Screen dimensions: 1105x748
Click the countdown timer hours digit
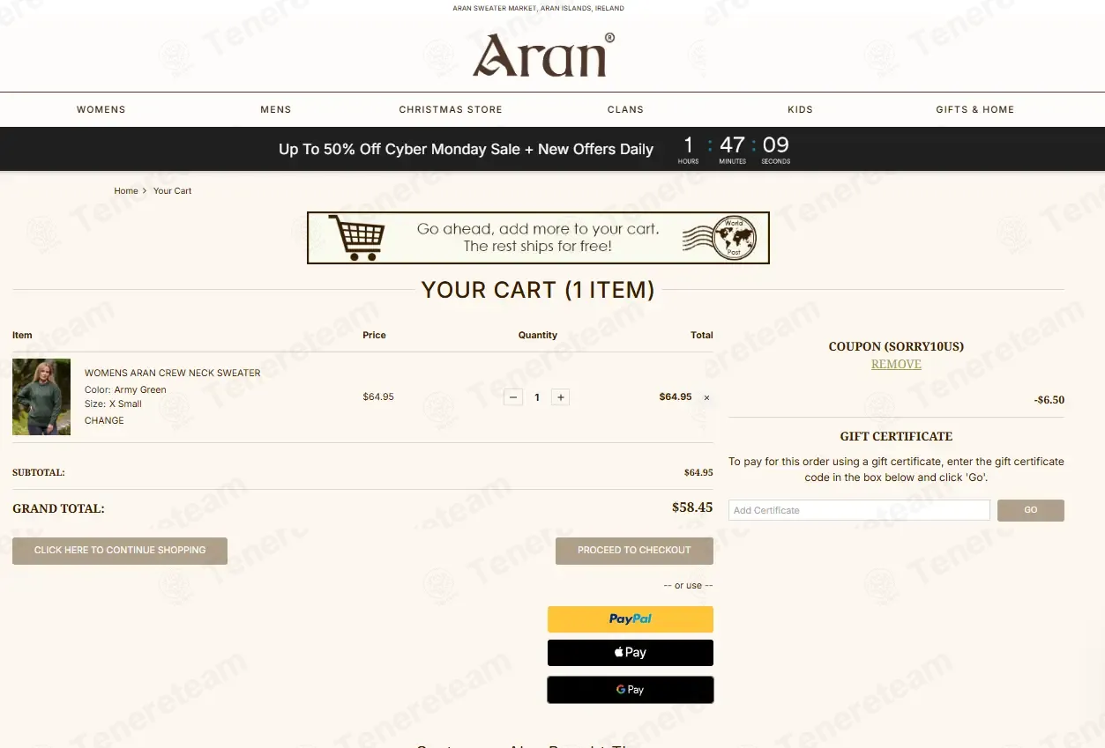[689, 144]
